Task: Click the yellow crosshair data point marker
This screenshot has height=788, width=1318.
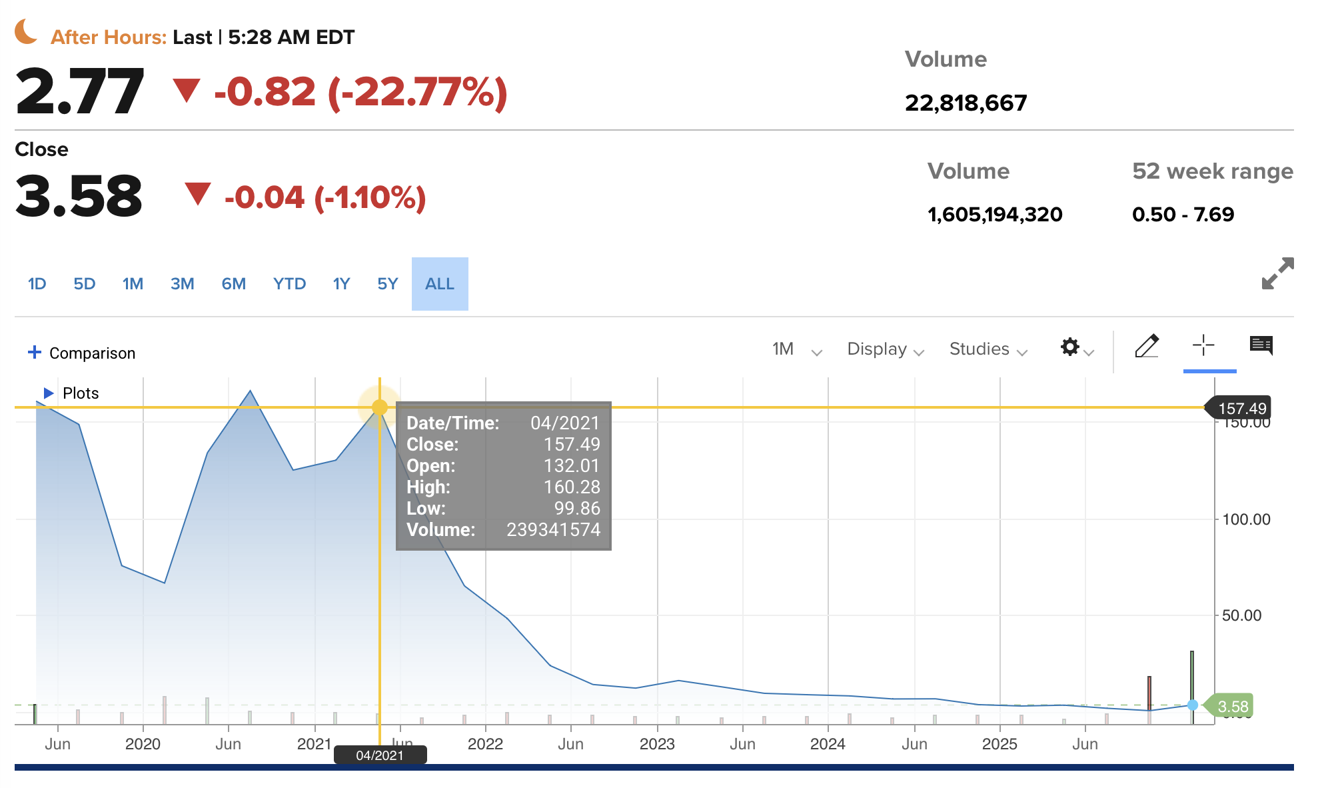Action: pyautogui.click(x=380, y=407)
